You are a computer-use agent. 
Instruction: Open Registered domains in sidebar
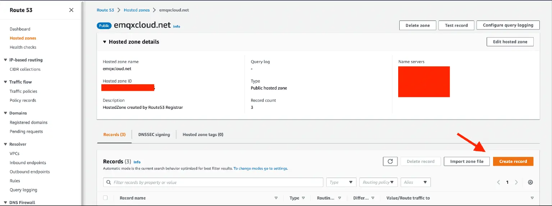coord(29,122)
